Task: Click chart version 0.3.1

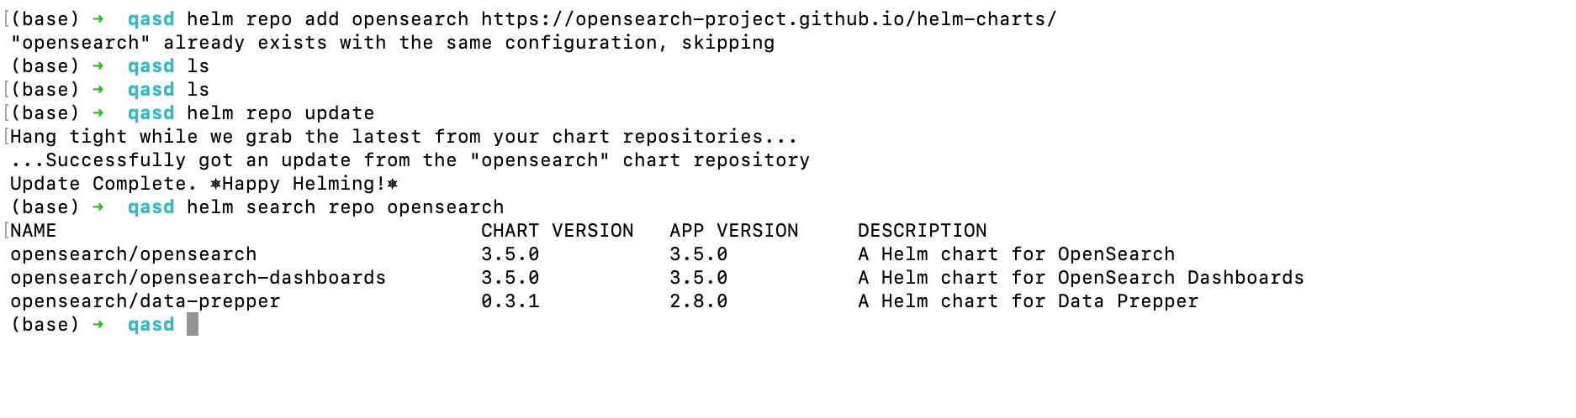Action: [510, 301]
